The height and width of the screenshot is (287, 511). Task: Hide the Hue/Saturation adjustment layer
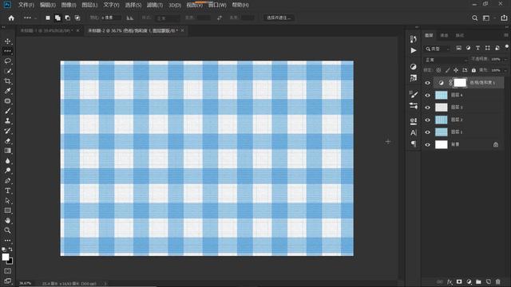[428, 83]
